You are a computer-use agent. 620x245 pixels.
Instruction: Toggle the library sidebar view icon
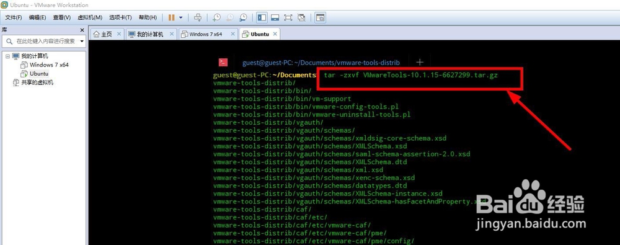coord(262,17)
